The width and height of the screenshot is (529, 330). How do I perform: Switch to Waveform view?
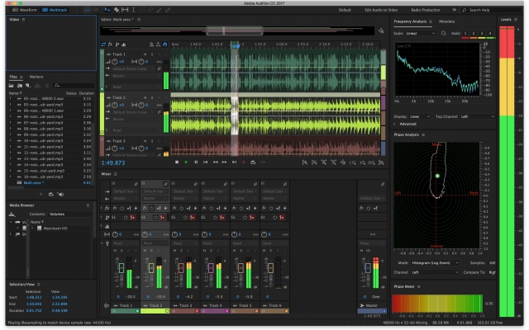(25, 10)
